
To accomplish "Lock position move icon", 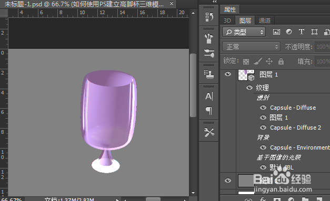I will click(269, 61).
